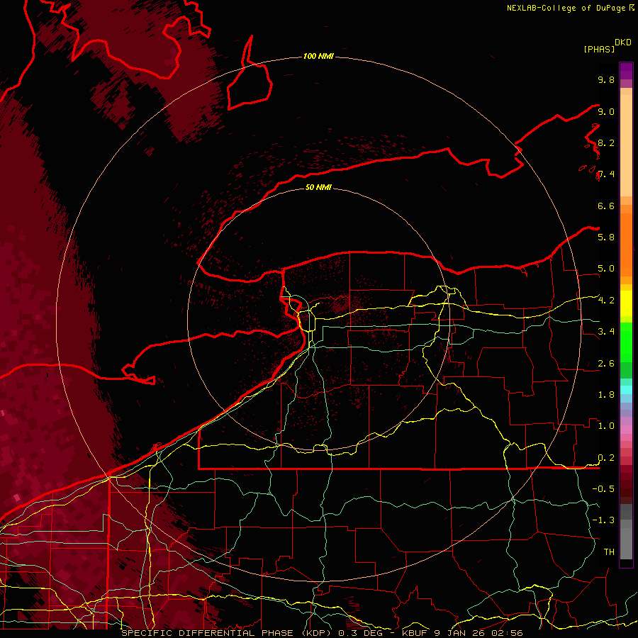Click the 9.8 value on the scale
This screenshot has width=638, height=638.
(606, 79)
